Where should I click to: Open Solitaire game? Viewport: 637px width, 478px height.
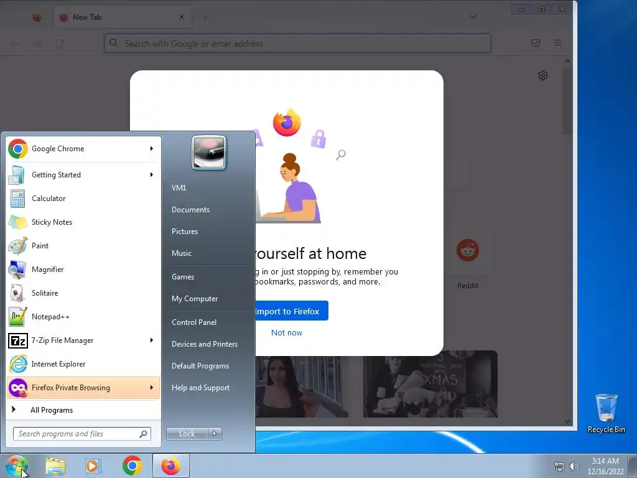(83, 293)
